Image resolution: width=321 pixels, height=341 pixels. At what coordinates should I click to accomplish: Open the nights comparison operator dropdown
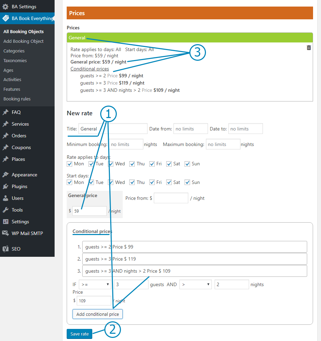(x=196, y=284)
